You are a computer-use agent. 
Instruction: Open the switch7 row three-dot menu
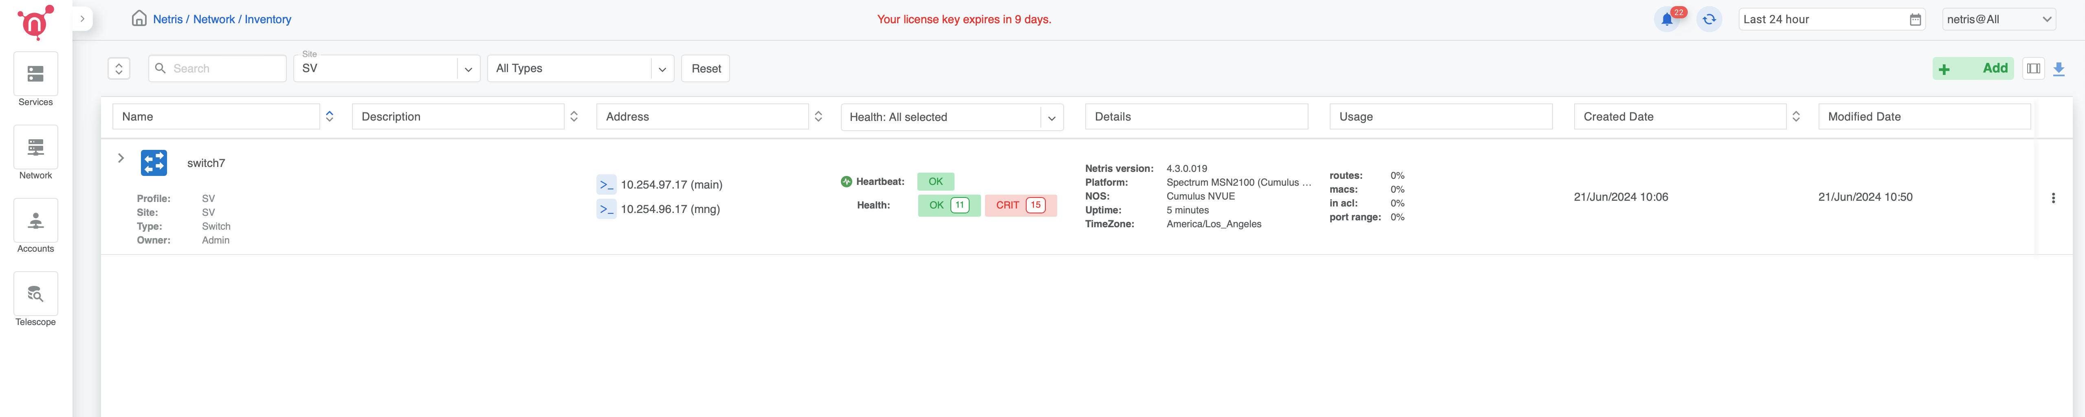pos(2053,198)
